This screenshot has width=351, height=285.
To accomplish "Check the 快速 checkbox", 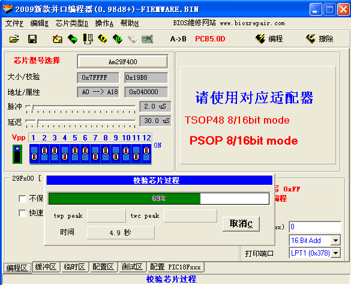I will point(22,213).
